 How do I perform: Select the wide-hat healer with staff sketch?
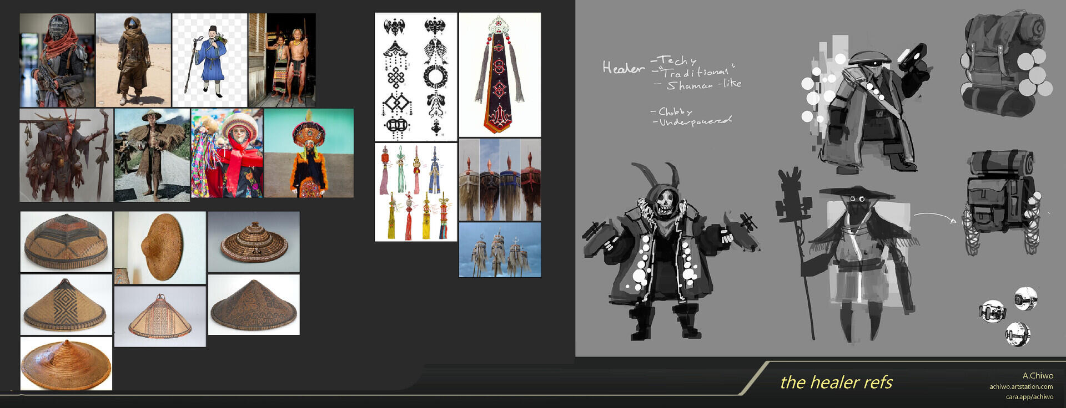(855, 261)
